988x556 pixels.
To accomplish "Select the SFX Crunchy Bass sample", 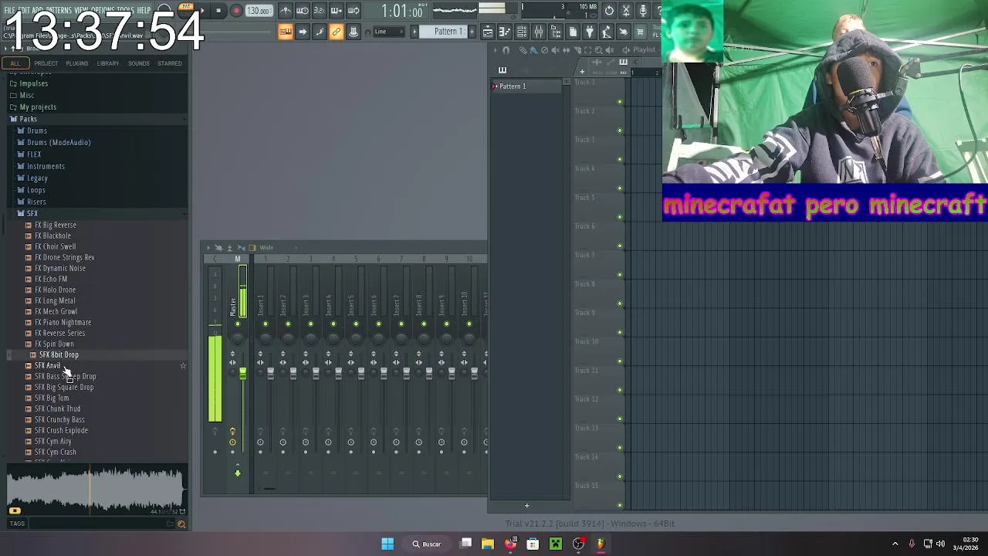I will click(59, 419).
